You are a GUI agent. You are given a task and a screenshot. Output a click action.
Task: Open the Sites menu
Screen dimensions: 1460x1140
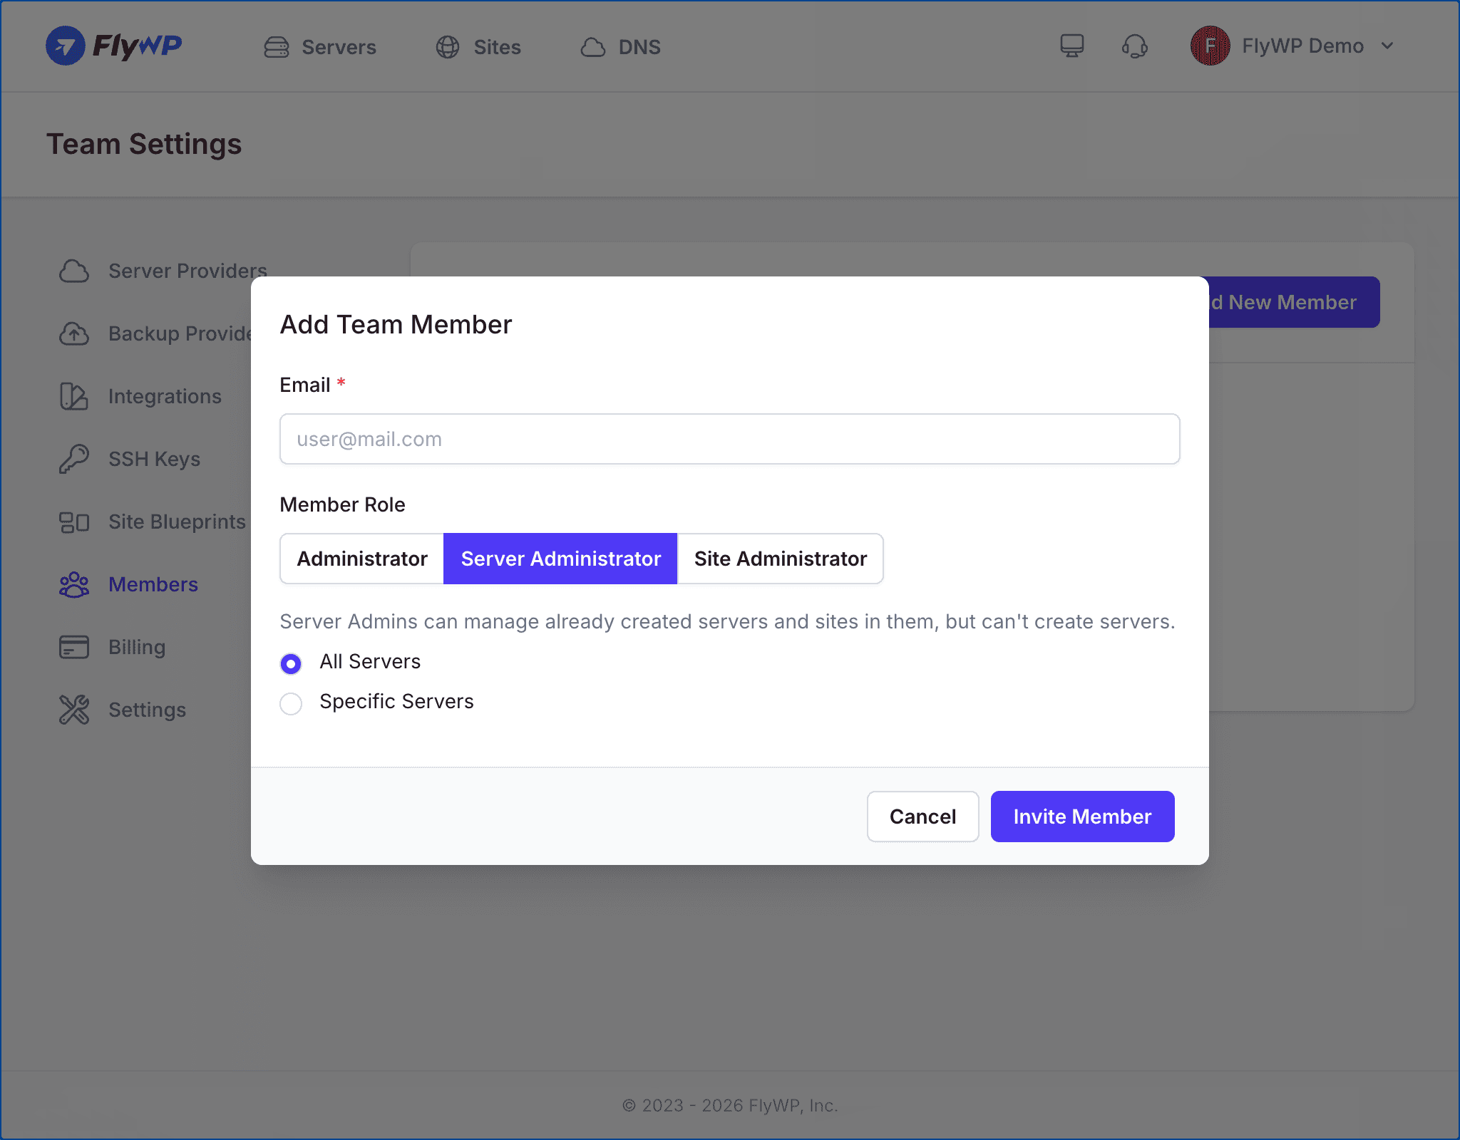[x=478, y=47]
